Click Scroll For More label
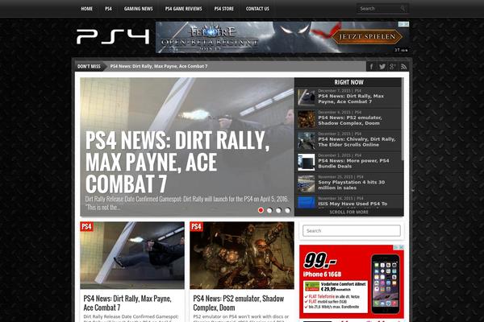This screenshot has width=484, height=322. tap(348, 212)
